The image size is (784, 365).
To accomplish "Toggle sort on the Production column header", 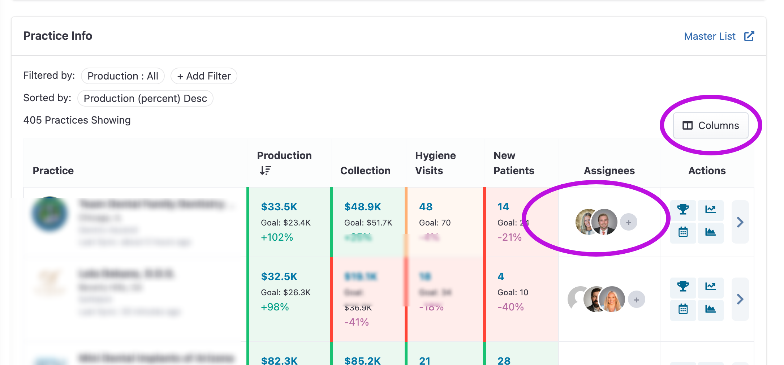I will click(x=284, y=163).
